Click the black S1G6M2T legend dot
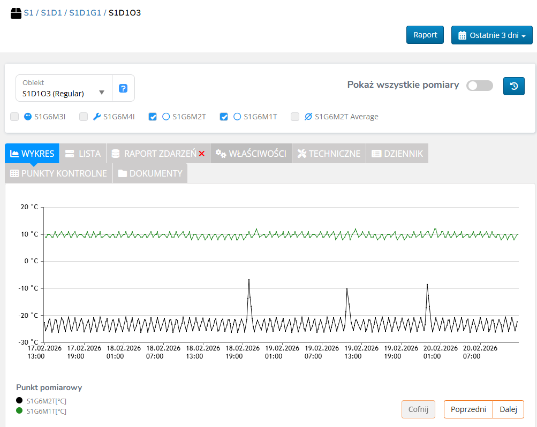The width and height of the screenshot is (537, 427). tap(19, 400)
